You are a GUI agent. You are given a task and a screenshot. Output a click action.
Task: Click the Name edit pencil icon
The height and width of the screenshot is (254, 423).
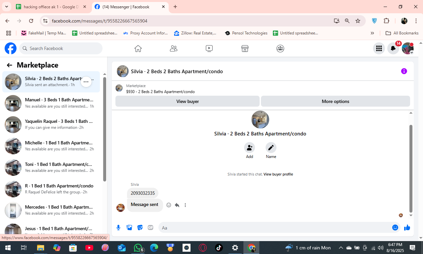(271, 147)
